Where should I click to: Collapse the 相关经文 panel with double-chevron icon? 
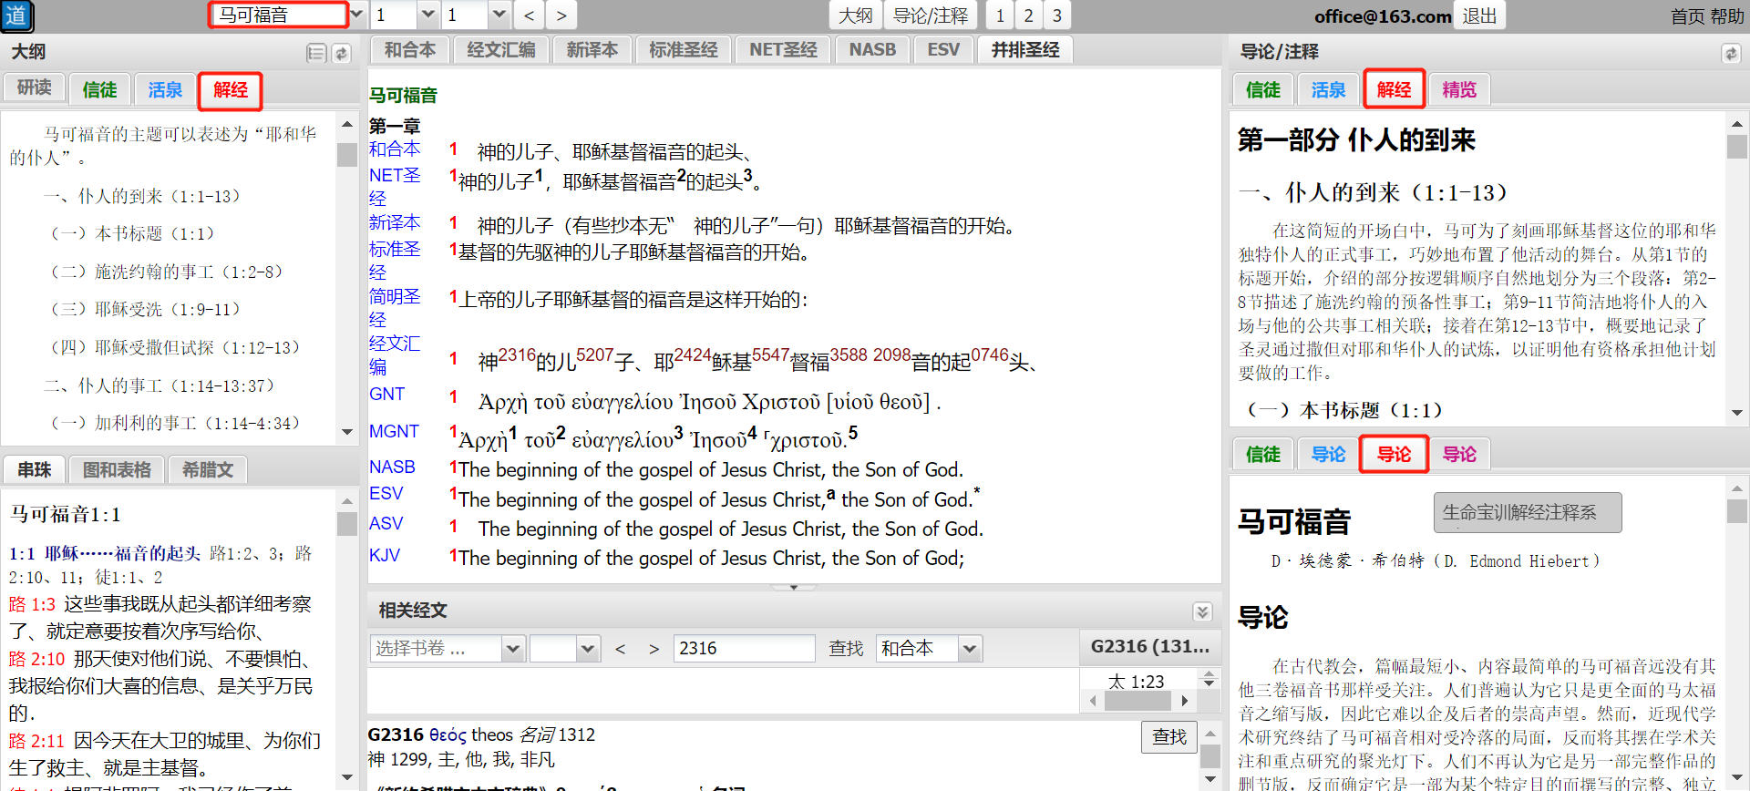pyautogui.click(x=1202, y=611)
